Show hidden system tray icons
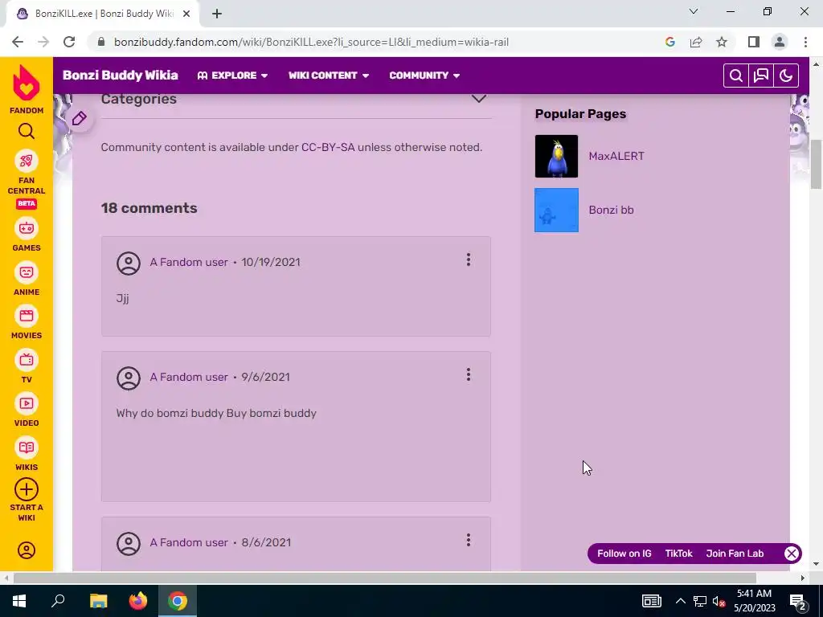The image size is (823, 617). click(x=680, y=601)
